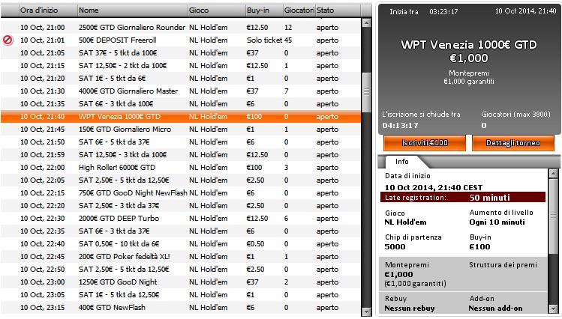The image size is (562, 319).
Task: Select SAT 12,50€ - 2 tkt da 100€
Action: point(181,66)
